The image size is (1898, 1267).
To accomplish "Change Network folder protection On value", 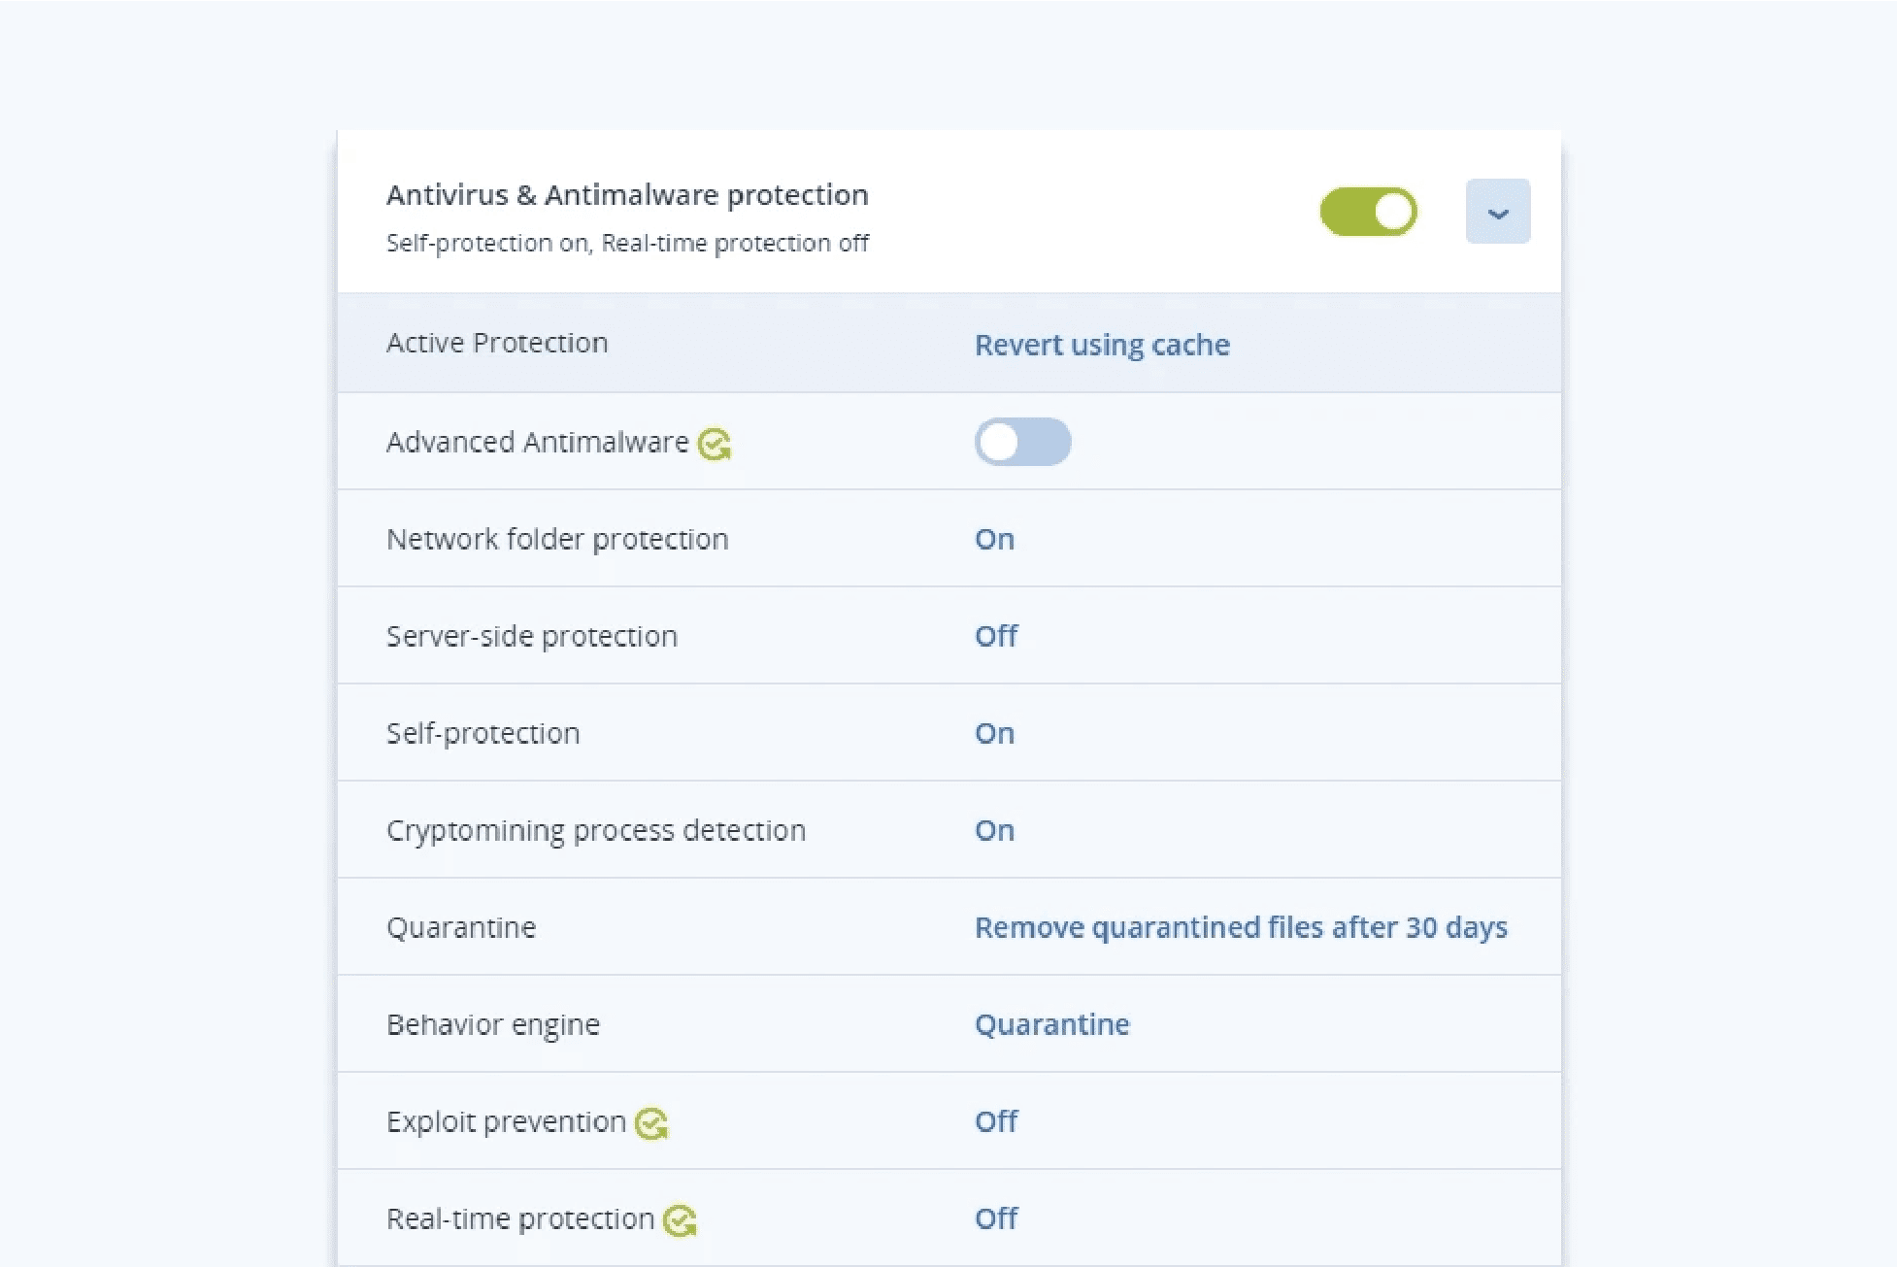I will coord(994,539).
